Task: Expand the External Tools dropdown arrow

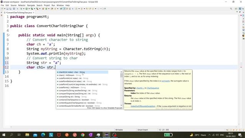Action: 40,9
